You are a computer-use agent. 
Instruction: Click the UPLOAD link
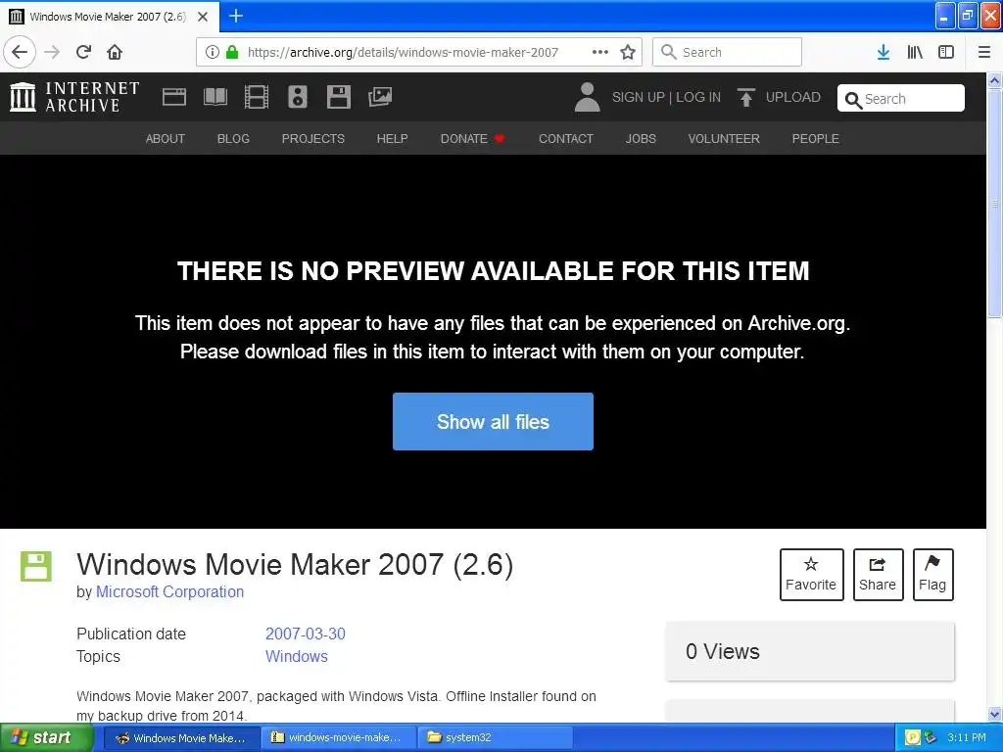tap(792, 97)
